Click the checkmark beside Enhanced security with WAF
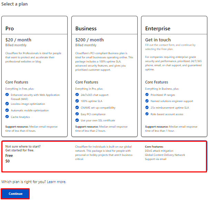This screenshot has height=200, width=208. coord(7,94)
